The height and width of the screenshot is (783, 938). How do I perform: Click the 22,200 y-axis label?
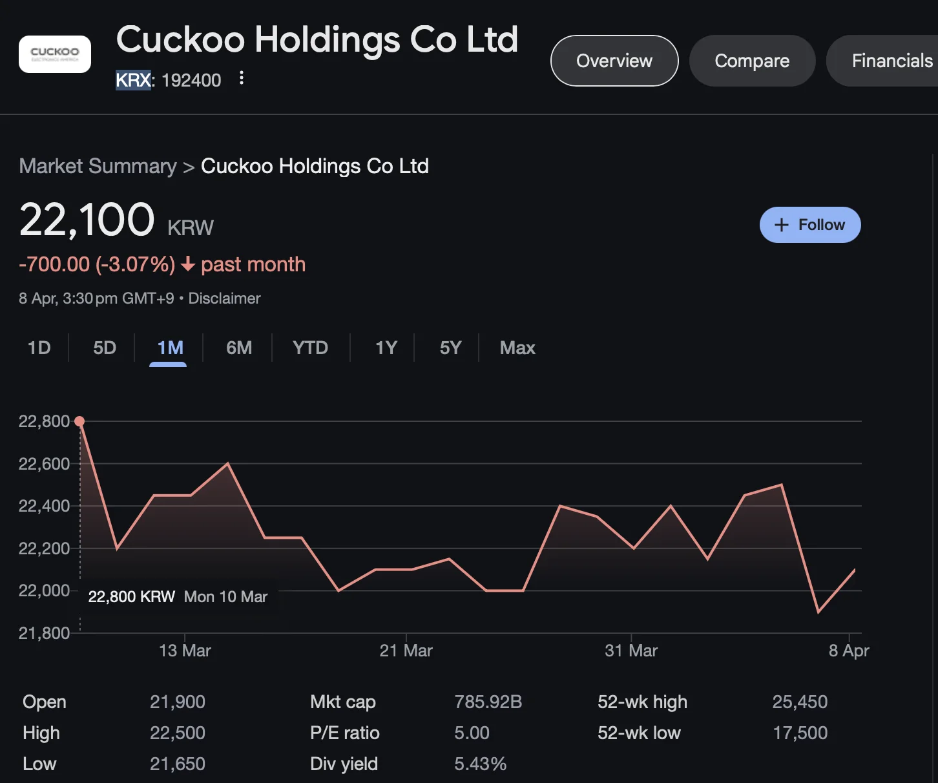pos(44,548)
